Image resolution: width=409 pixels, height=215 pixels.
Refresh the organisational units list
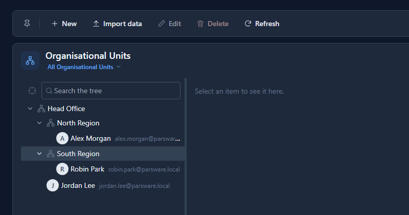pos(262,24)
